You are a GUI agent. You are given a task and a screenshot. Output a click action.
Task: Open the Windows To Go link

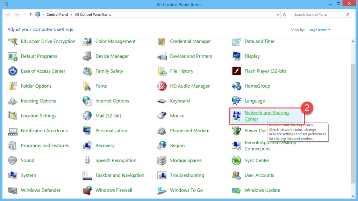point(186,190)
